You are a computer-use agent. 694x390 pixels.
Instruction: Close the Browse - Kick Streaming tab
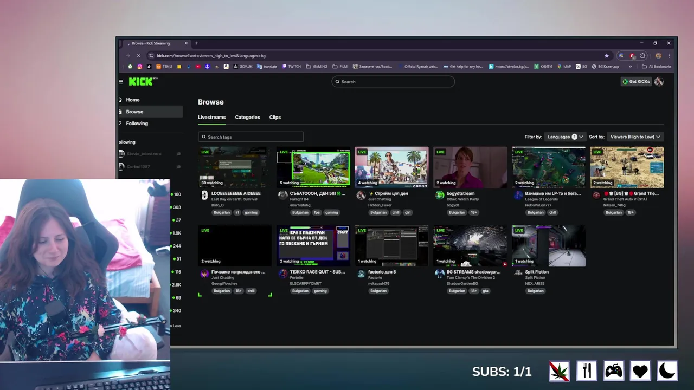[187, 43]
